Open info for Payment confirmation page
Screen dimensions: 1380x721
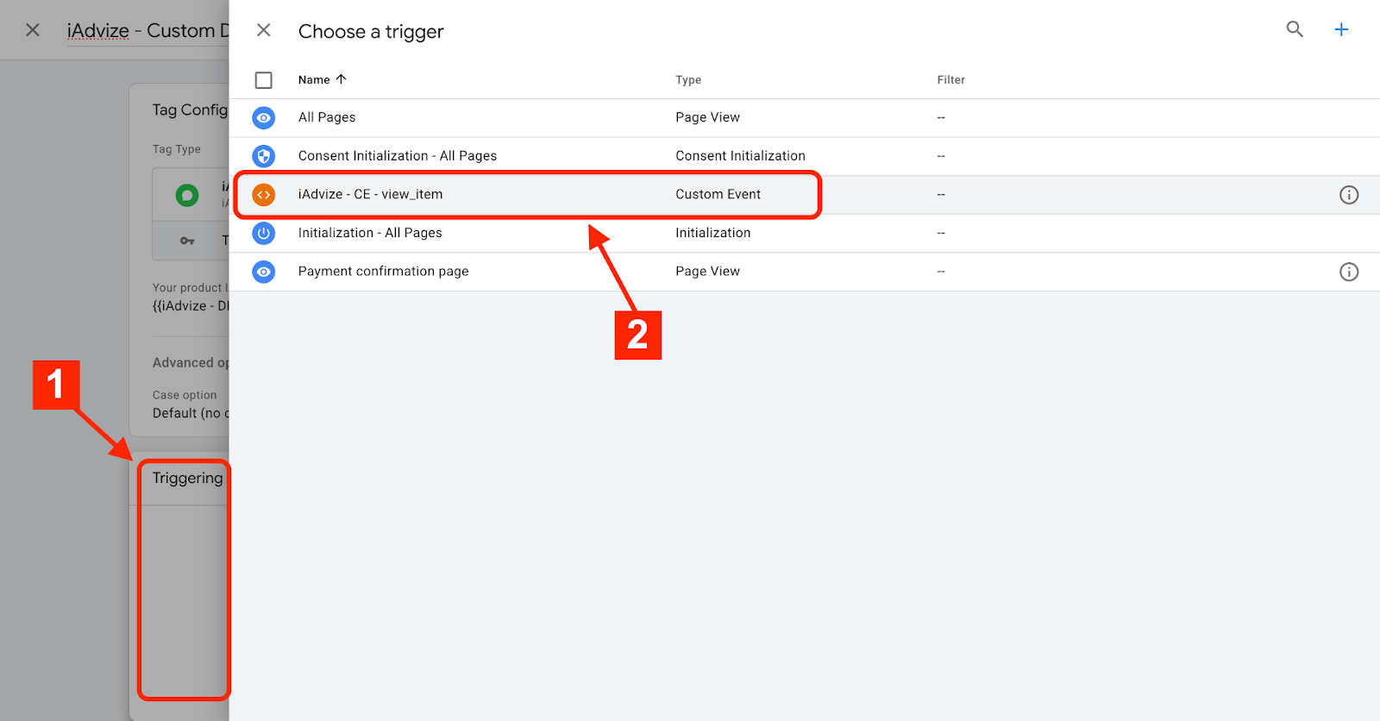(1349, 272)
